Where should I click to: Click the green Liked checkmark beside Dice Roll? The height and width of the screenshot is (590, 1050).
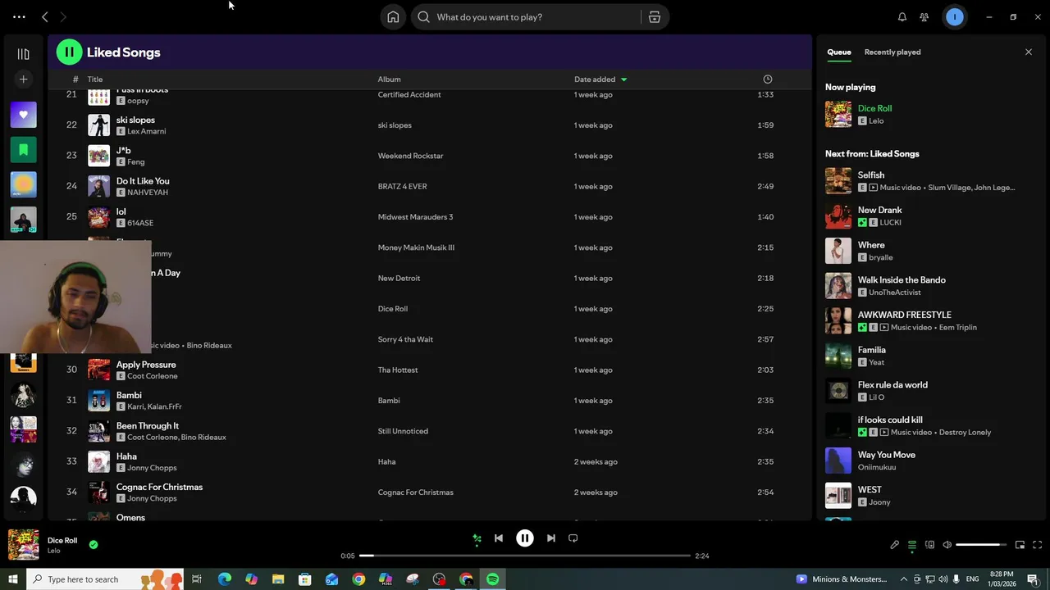pos(94,544)
